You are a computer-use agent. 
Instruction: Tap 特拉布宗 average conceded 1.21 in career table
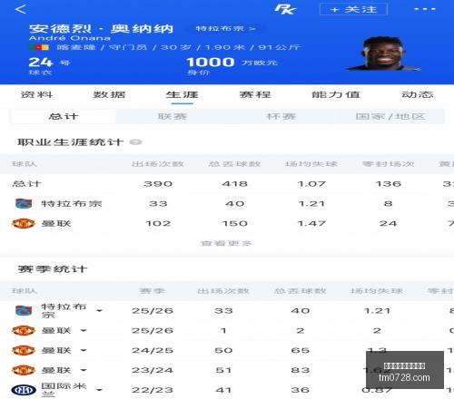coord(311,204)
